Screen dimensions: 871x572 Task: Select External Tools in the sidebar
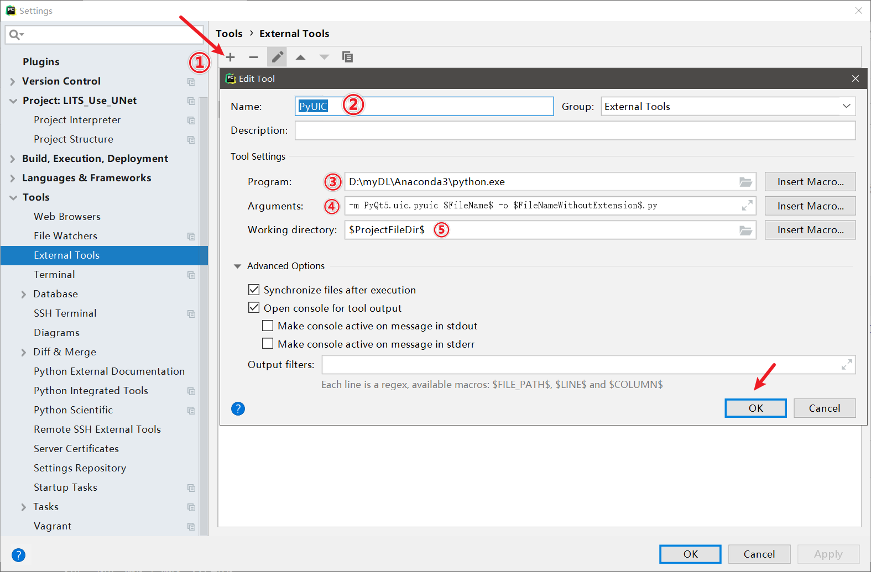coord(104,255)
